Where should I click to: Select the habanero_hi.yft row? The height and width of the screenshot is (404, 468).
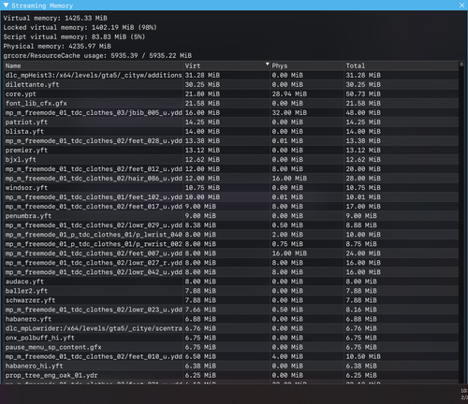click(x=231, y=366)
